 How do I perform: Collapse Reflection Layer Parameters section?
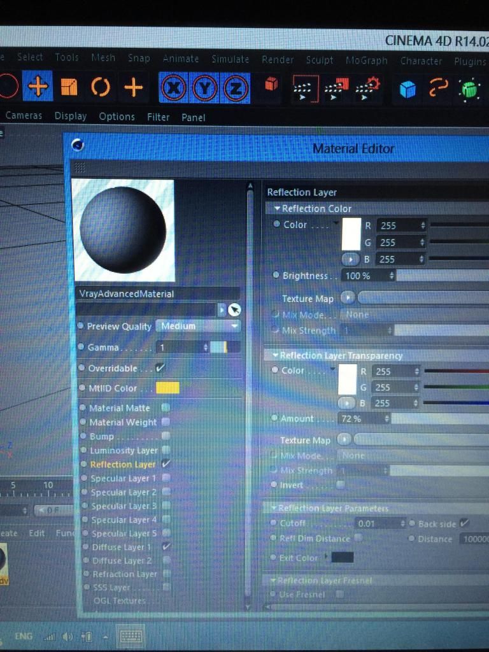pos(274,508)
